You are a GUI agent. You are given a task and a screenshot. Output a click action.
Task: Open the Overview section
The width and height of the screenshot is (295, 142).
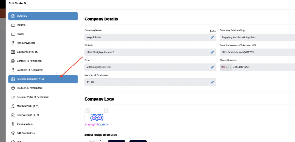[x=43, y=16]
